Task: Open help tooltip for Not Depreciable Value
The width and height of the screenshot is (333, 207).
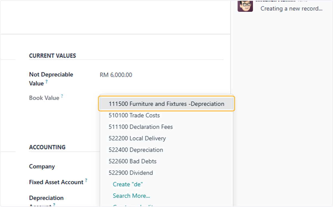Action: point(47,82)
